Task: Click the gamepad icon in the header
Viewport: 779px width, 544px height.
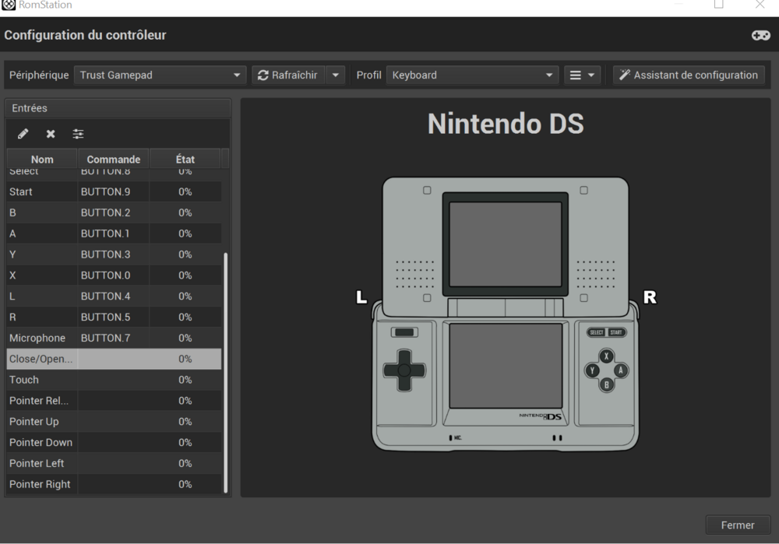Action: (x=760, y=36)
